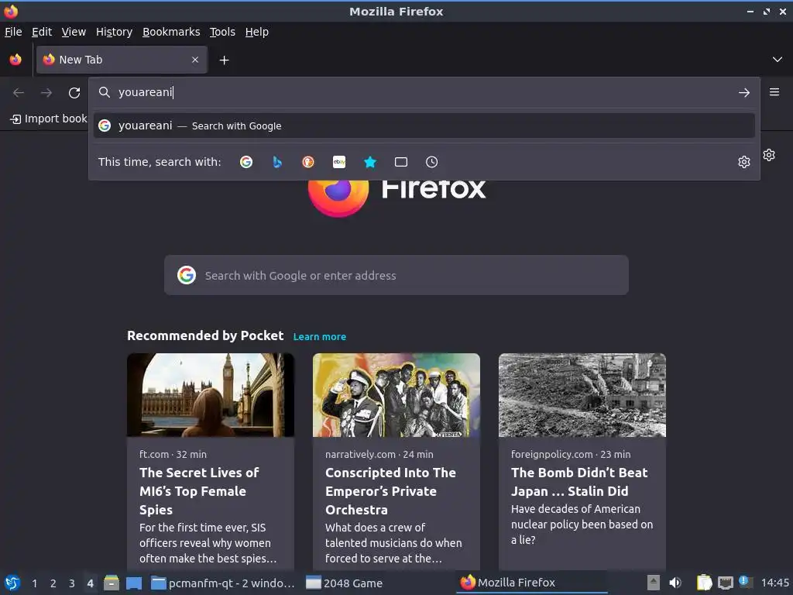The width and height of the screenshot is (793, 595).
Task: Open the File menu
Action: point(13,32)
